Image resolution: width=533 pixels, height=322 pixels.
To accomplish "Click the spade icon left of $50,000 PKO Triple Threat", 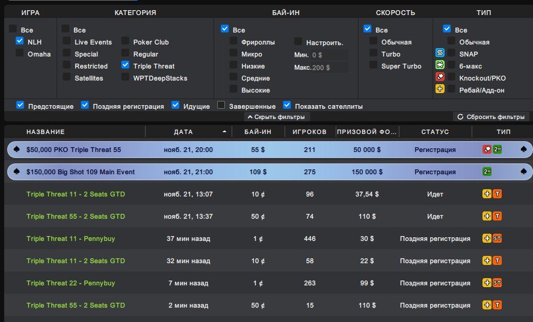I will point(16,150).
